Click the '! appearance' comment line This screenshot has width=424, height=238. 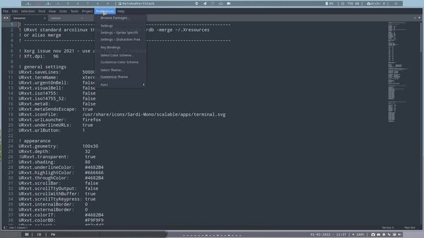coord(34,141)
